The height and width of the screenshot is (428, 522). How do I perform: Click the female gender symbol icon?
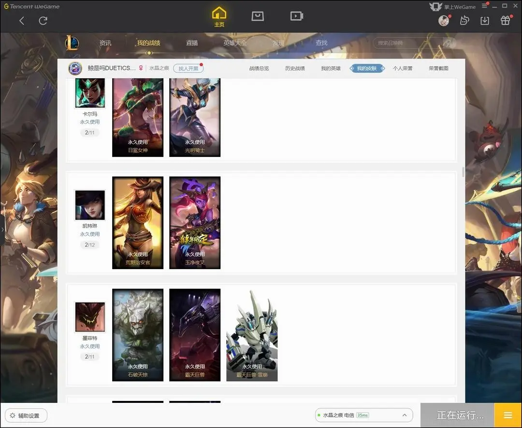pos(141,68)
